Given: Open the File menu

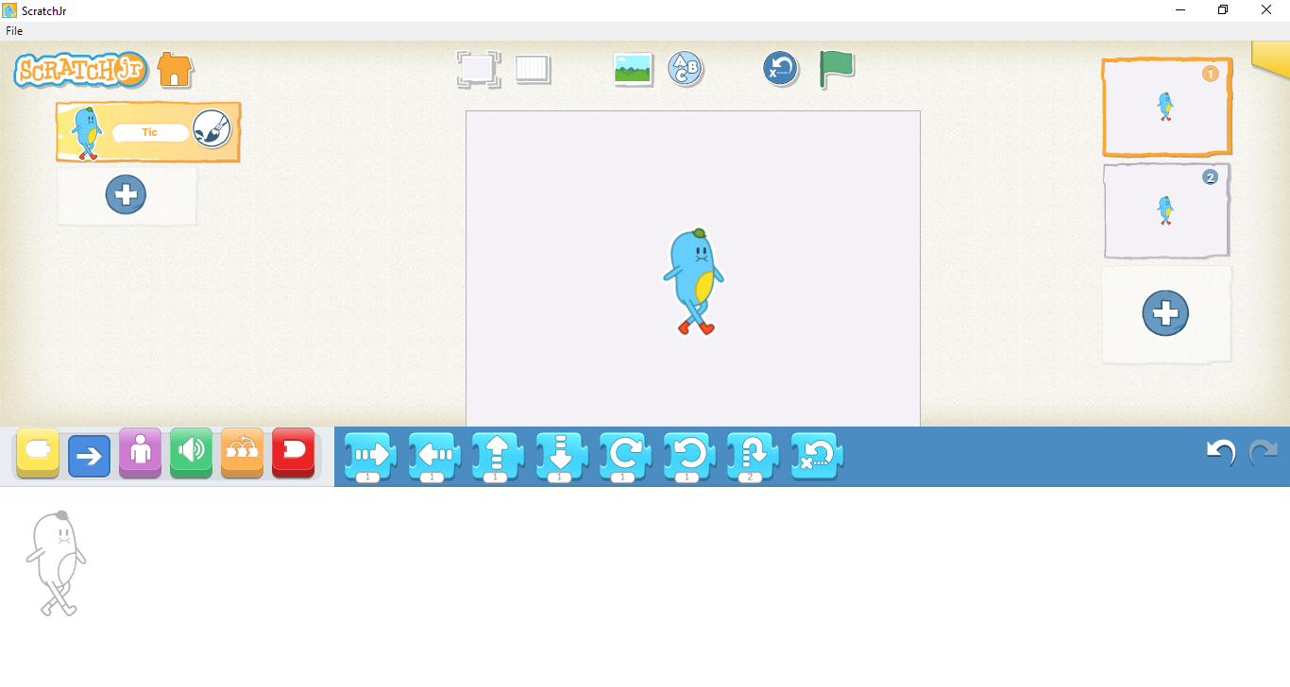Looking at the screenshot, I should point(14,31).
